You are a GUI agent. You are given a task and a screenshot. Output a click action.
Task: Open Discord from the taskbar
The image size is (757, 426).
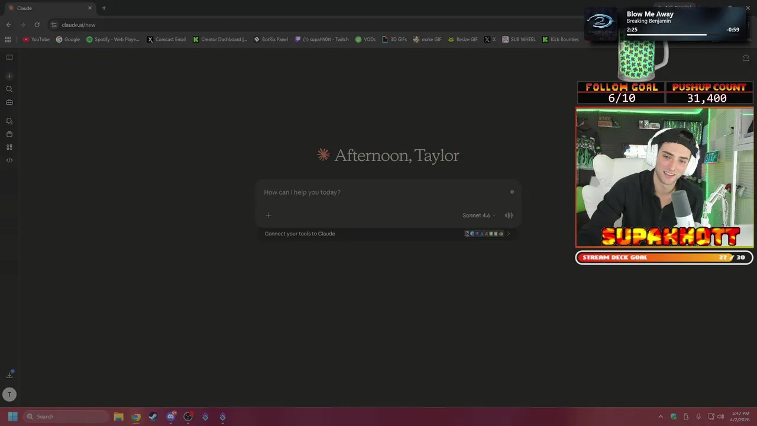171,417
